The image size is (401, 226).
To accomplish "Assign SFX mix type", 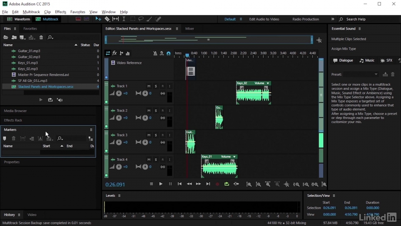I will coord(386,60).
